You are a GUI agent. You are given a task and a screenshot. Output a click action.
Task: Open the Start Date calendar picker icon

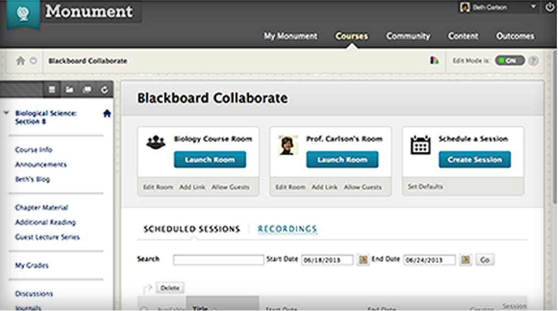click(x=363, y=259)
